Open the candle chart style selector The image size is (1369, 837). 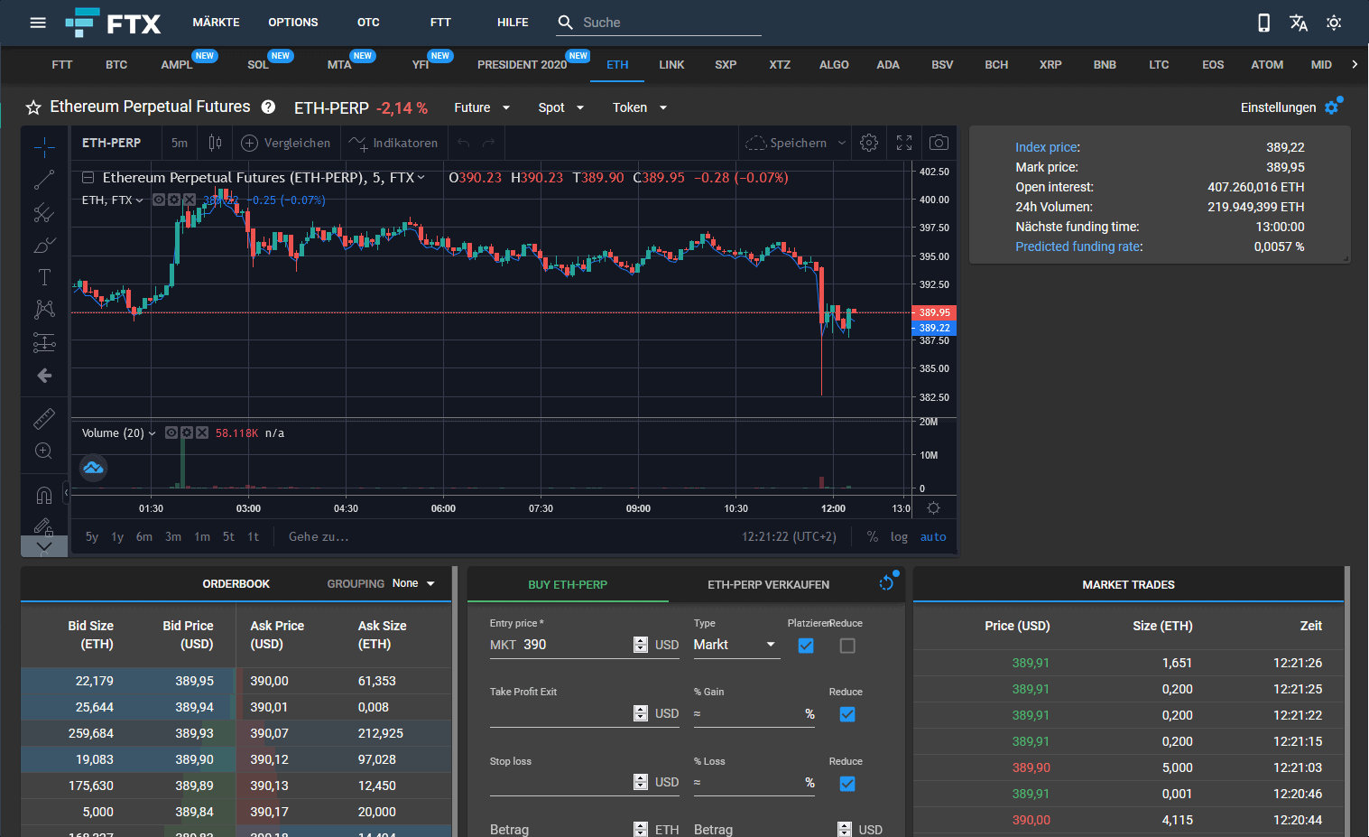point(215,143)
